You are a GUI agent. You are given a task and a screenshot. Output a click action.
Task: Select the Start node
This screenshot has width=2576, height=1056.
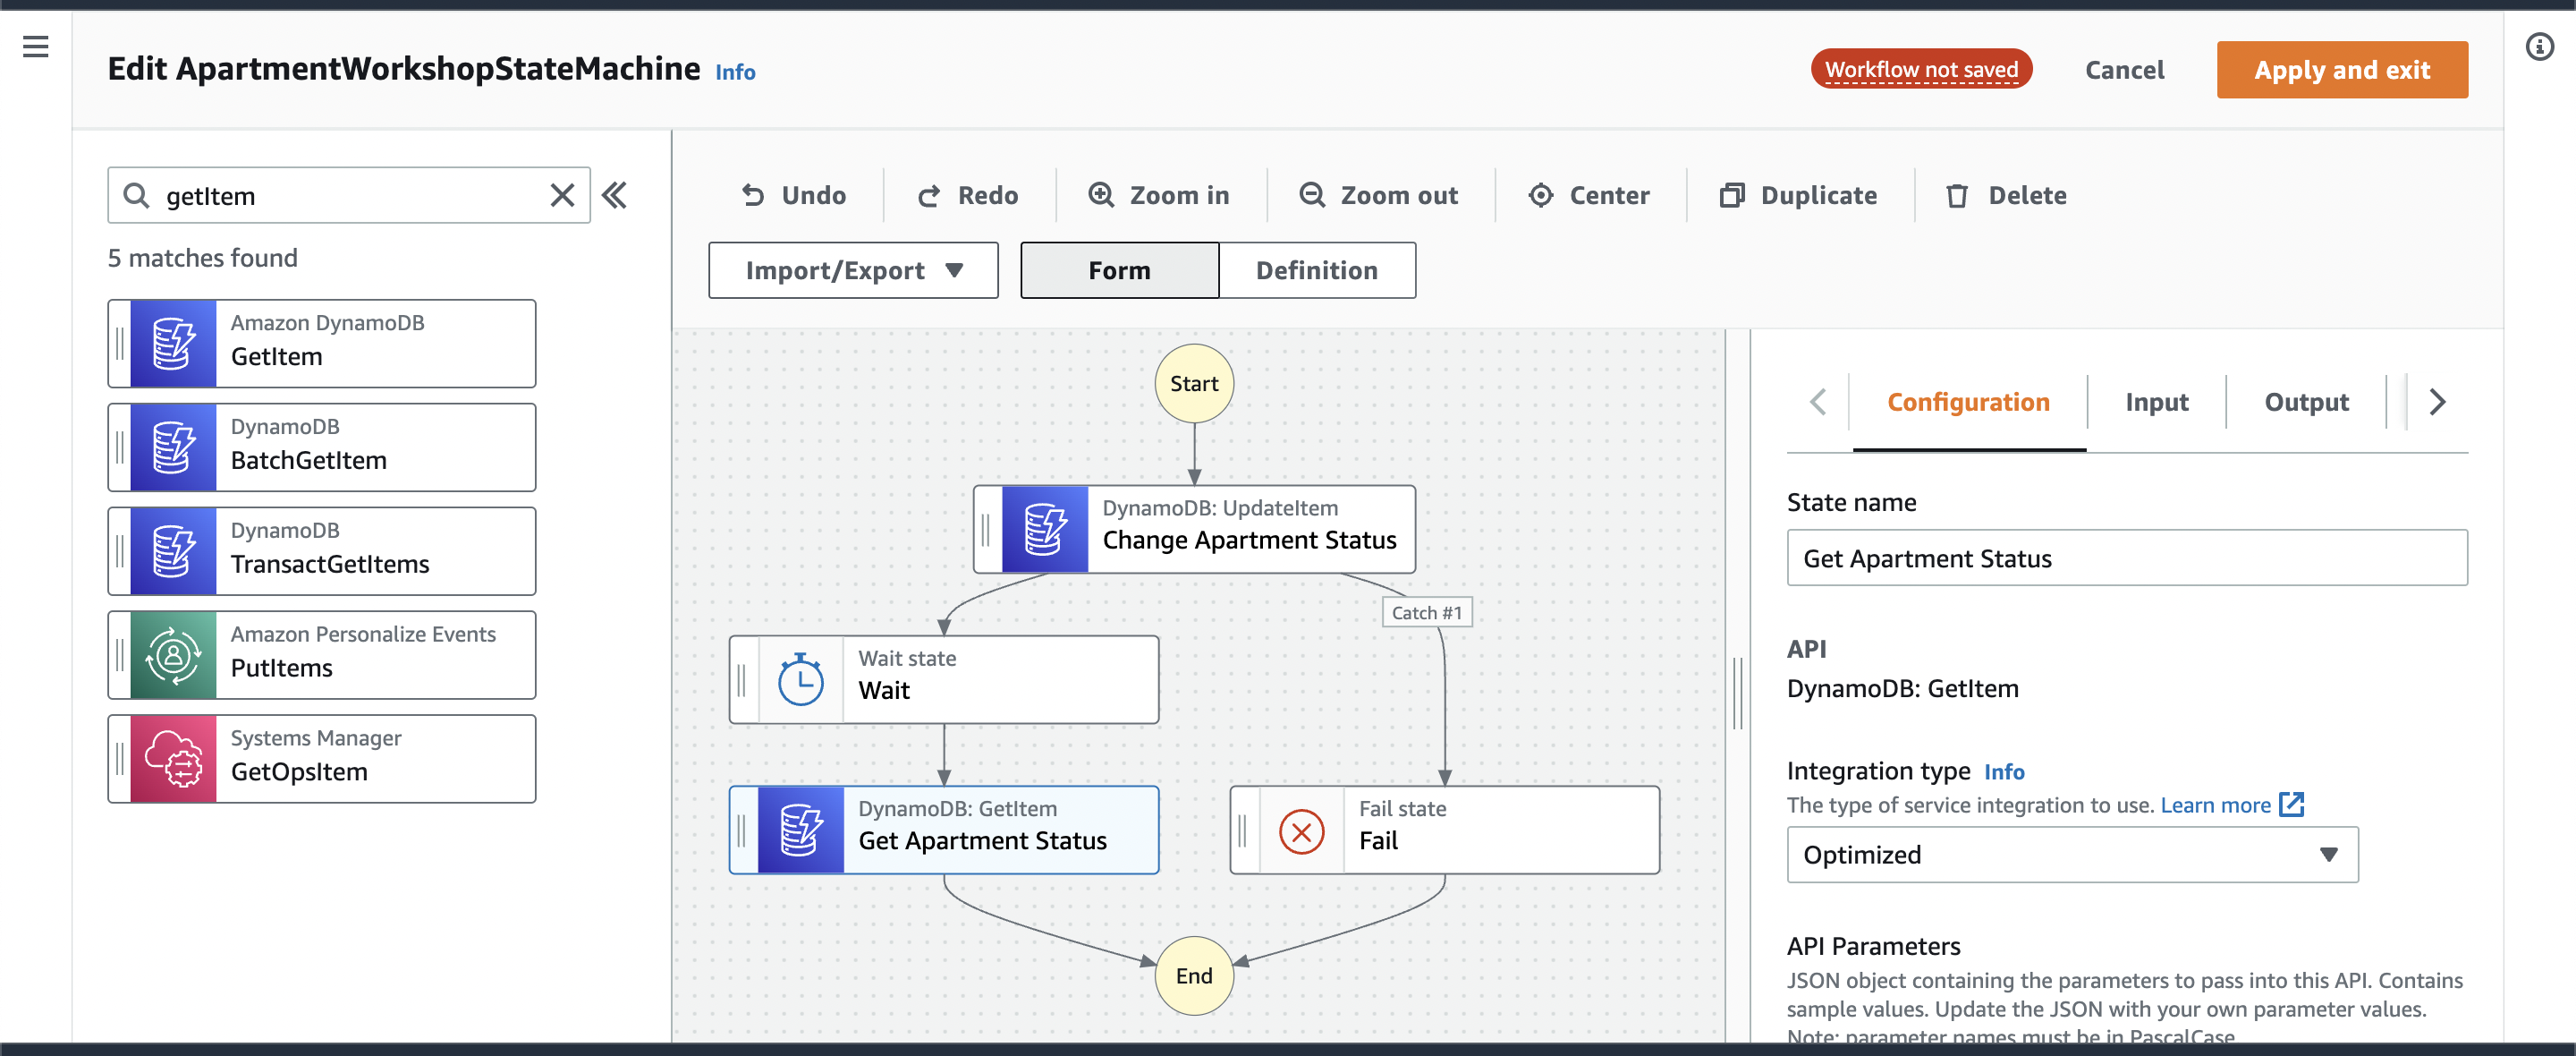coord(1194,383)
